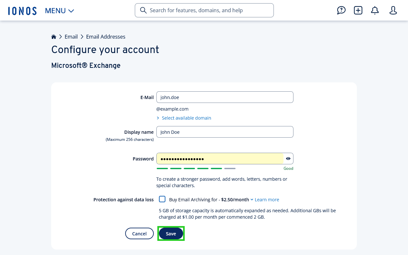Click inside the E-Mail input field

tap(225, 97)
